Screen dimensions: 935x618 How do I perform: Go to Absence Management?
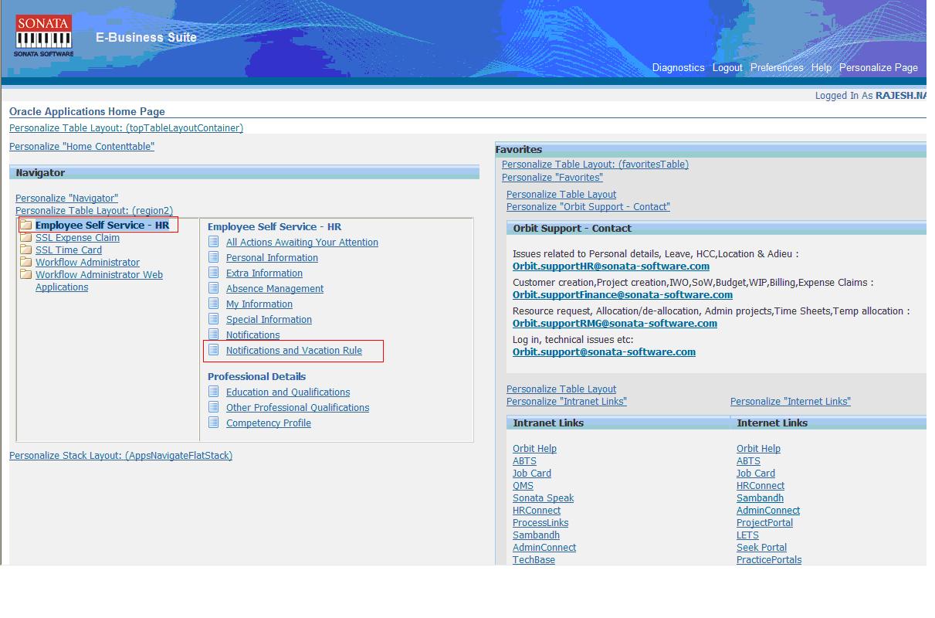[x=275, y=289]
